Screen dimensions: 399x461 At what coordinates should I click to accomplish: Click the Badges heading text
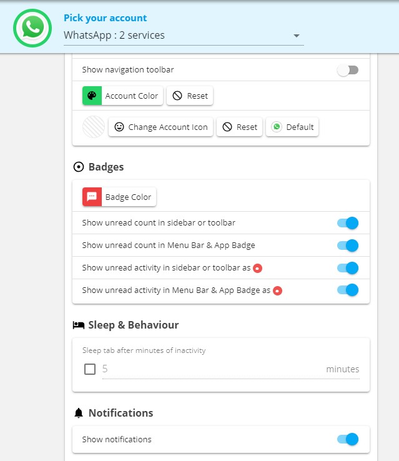coord(106,167)
